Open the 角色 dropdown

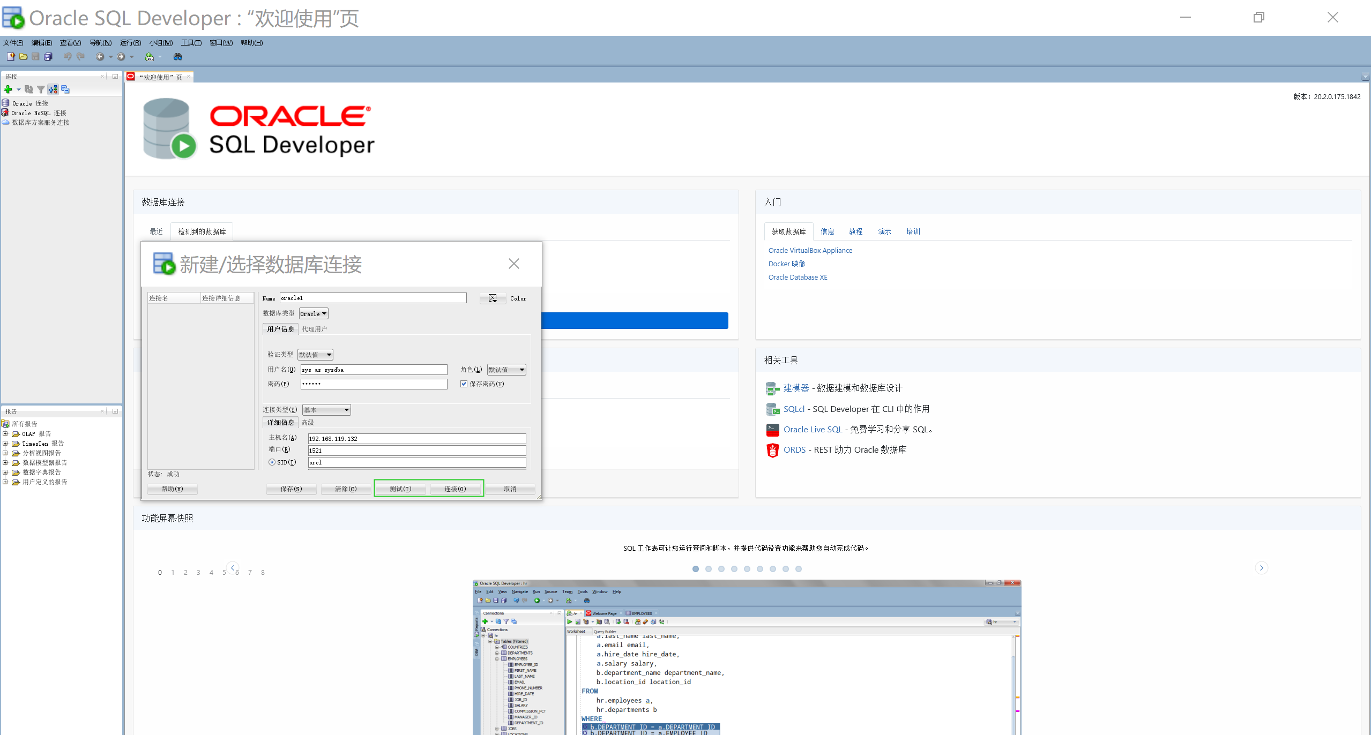[506, 370]
